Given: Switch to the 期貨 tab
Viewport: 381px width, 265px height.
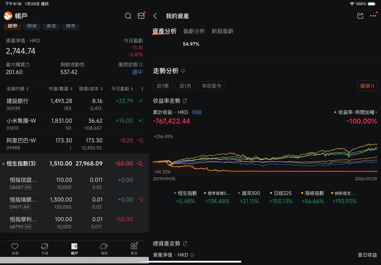Looking at the screenshot, I should click(x=32, y=26).
